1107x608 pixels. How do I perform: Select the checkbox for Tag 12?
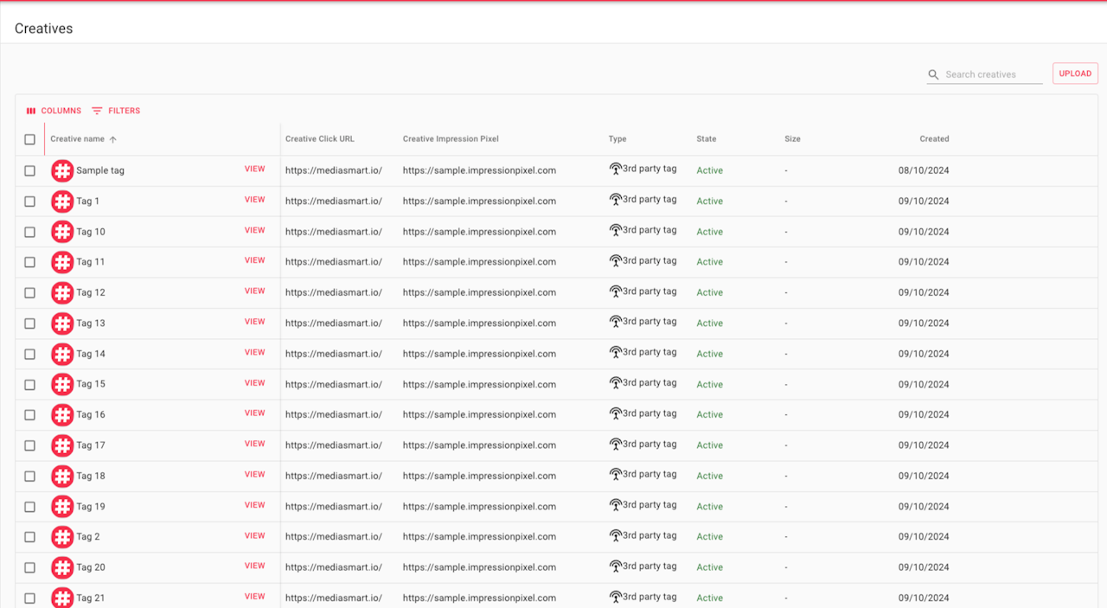click(x=29, y=293)
